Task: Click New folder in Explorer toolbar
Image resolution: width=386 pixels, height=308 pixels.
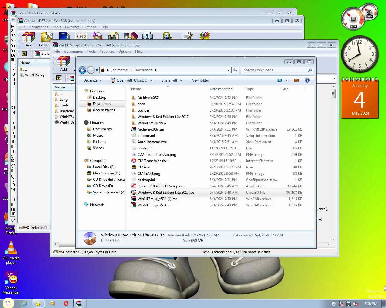Action: pyautogui.click(x=200, y=80)
